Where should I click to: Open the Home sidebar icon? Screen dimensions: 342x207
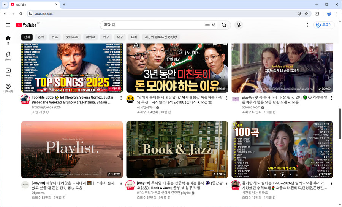[8, 40]
